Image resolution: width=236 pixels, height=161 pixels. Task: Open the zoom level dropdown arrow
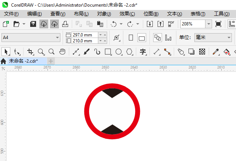point(209,24)
